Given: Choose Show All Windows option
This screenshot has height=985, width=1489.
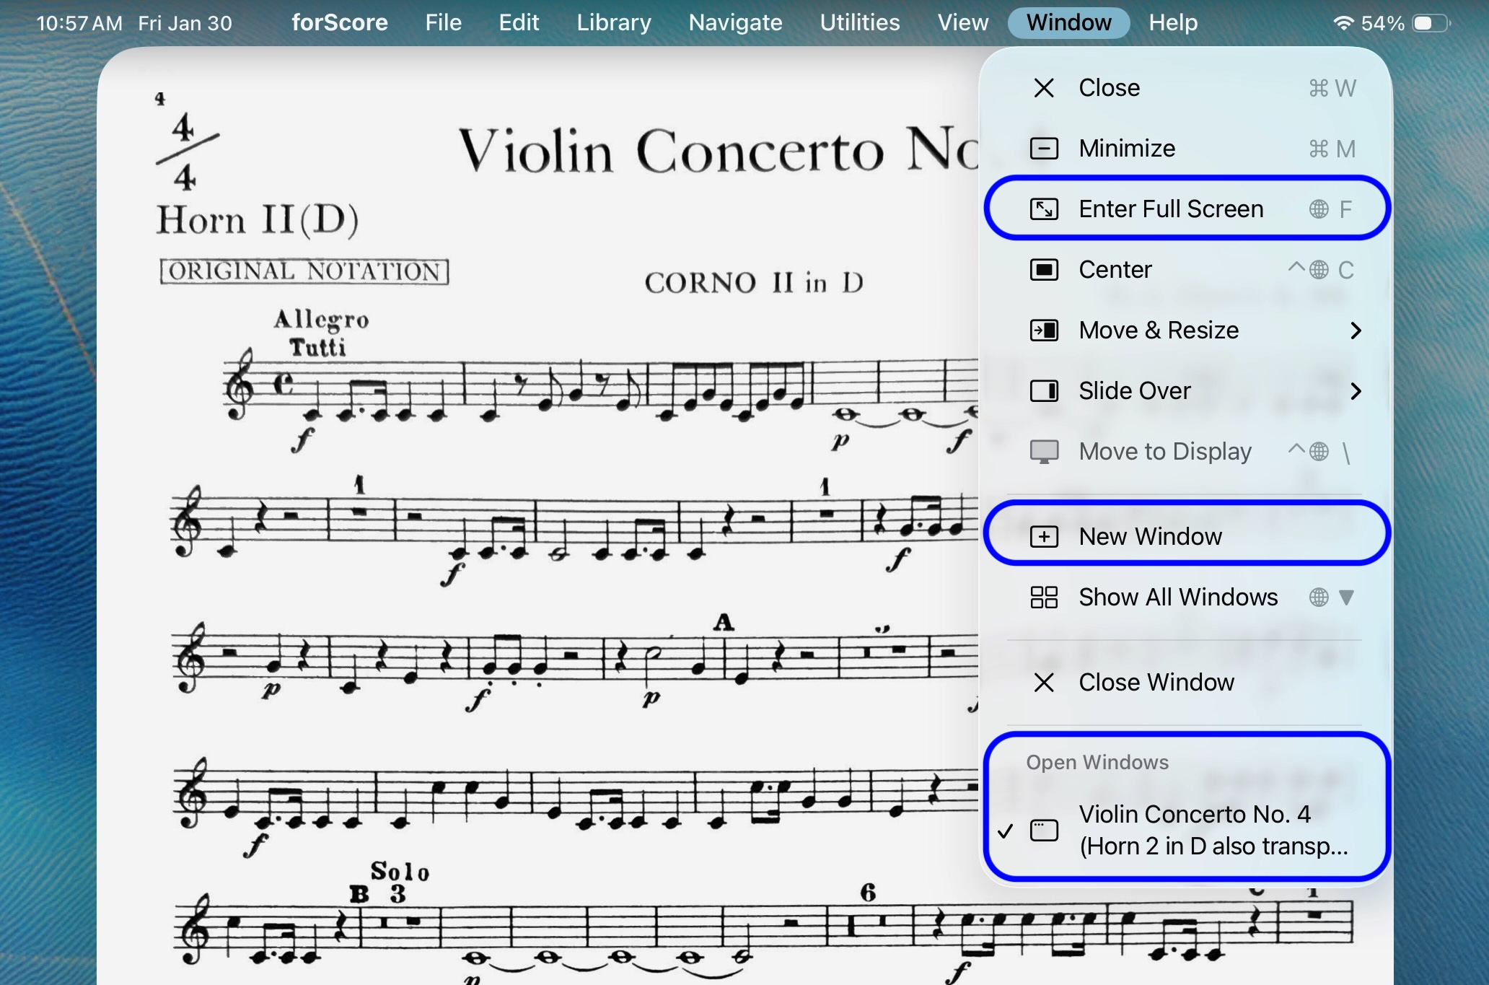Looking at the screenshot, I should (x=1177, y=597).
